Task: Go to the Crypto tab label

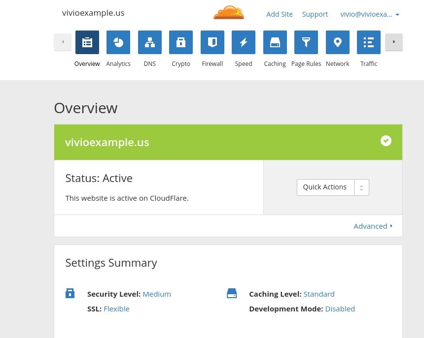Action: [x=181, y=63]
